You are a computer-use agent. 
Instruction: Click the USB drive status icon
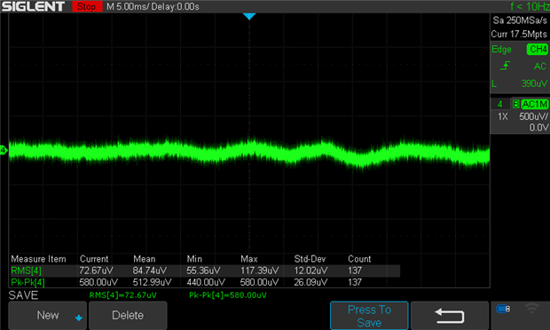click(503, 309)
